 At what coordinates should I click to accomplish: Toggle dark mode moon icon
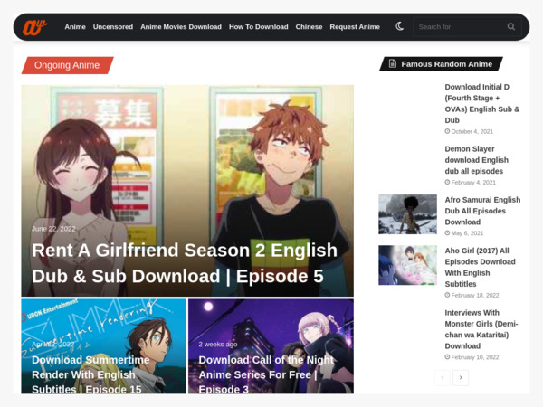400,26
